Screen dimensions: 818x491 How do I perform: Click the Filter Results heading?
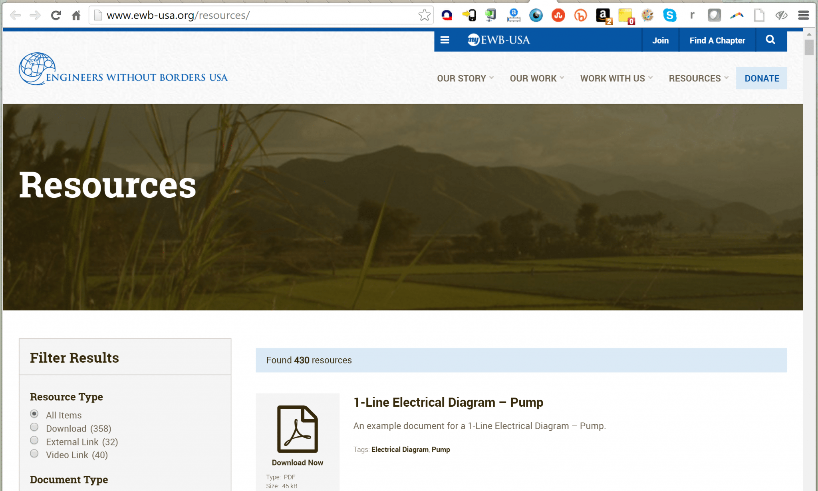coord(74,358)
